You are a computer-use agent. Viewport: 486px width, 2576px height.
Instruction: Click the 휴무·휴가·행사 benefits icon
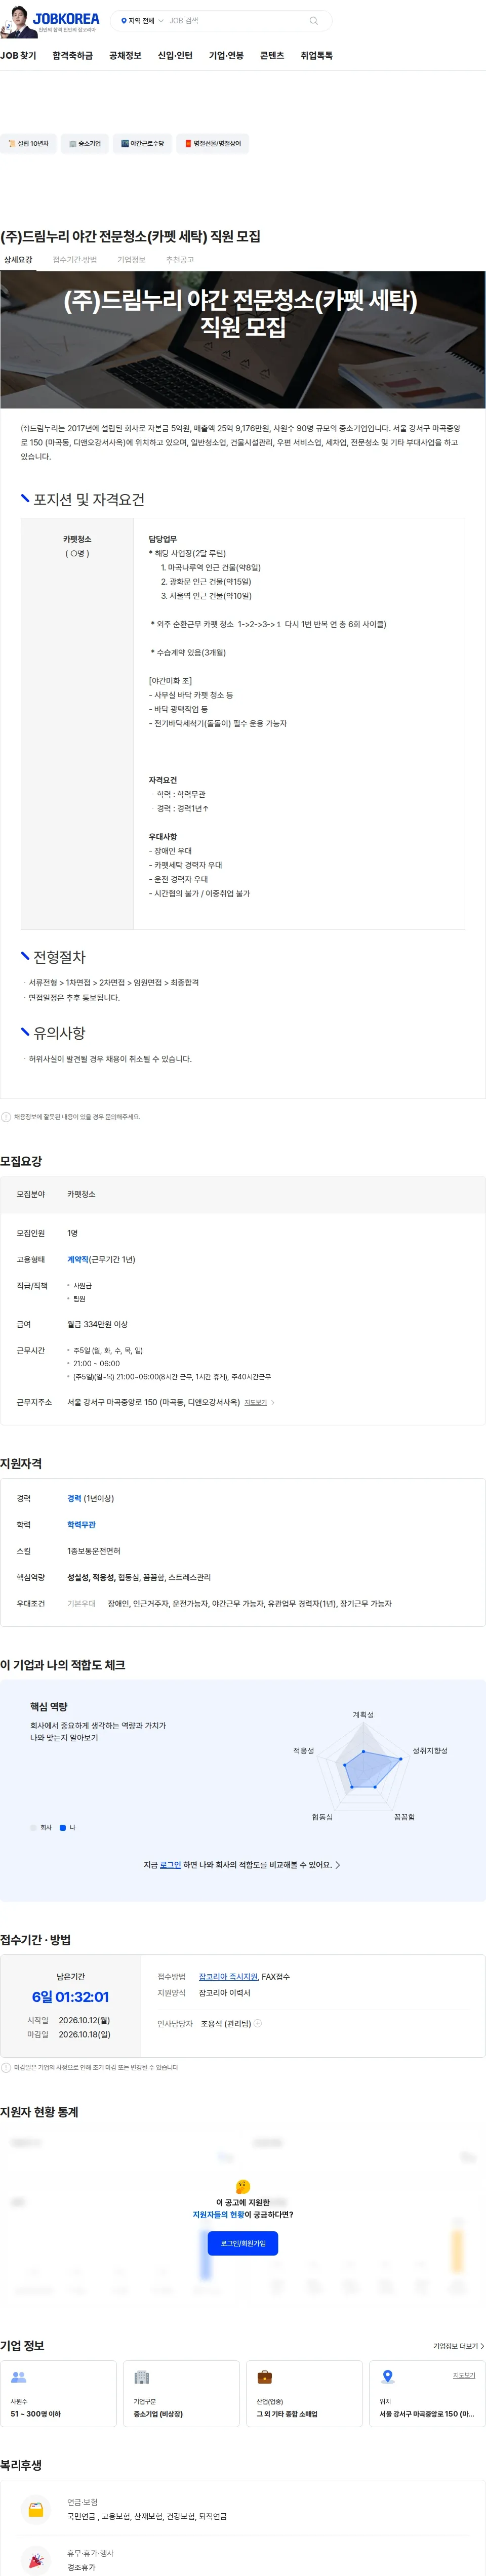pos(36,2560)
